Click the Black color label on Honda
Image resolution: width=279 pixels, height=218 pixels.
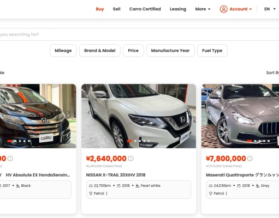[26, 186]
